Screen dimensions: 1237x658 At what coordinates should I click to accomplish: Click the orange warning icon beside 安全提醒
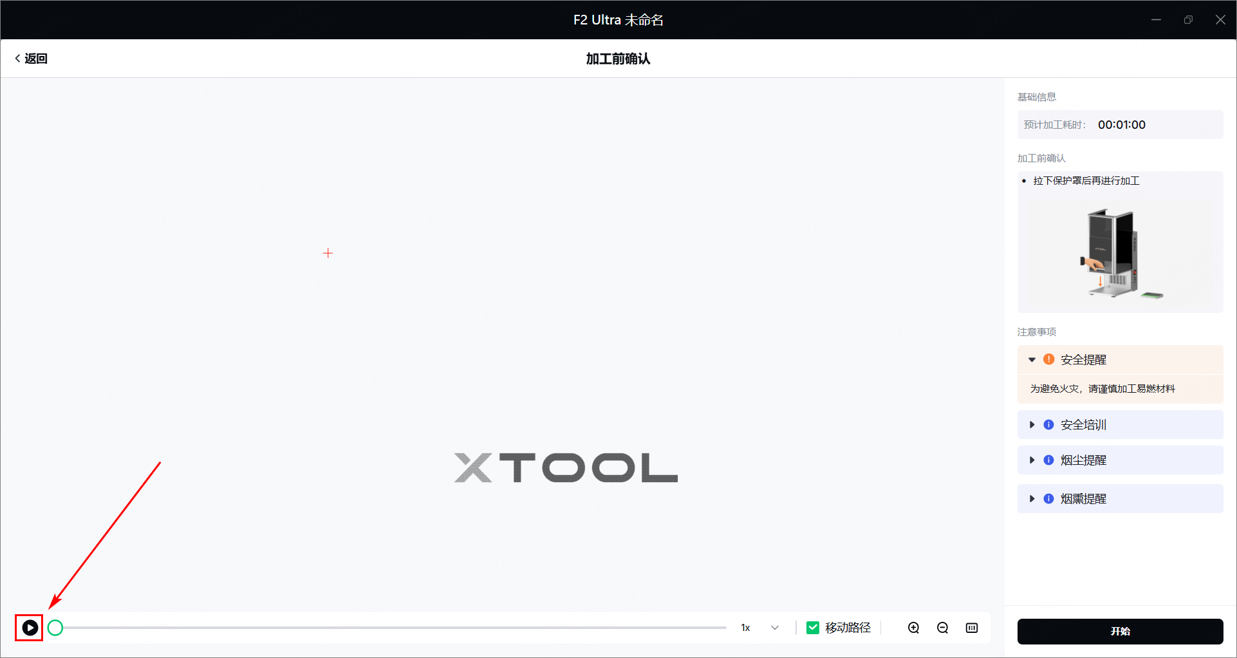coord(1048,359)
